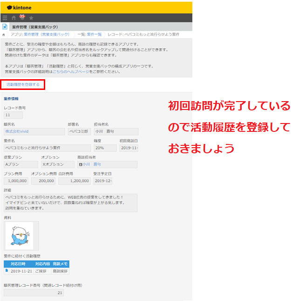
Task: Click オプション費用 value 200,000
Action: click(x=43, y=181)
